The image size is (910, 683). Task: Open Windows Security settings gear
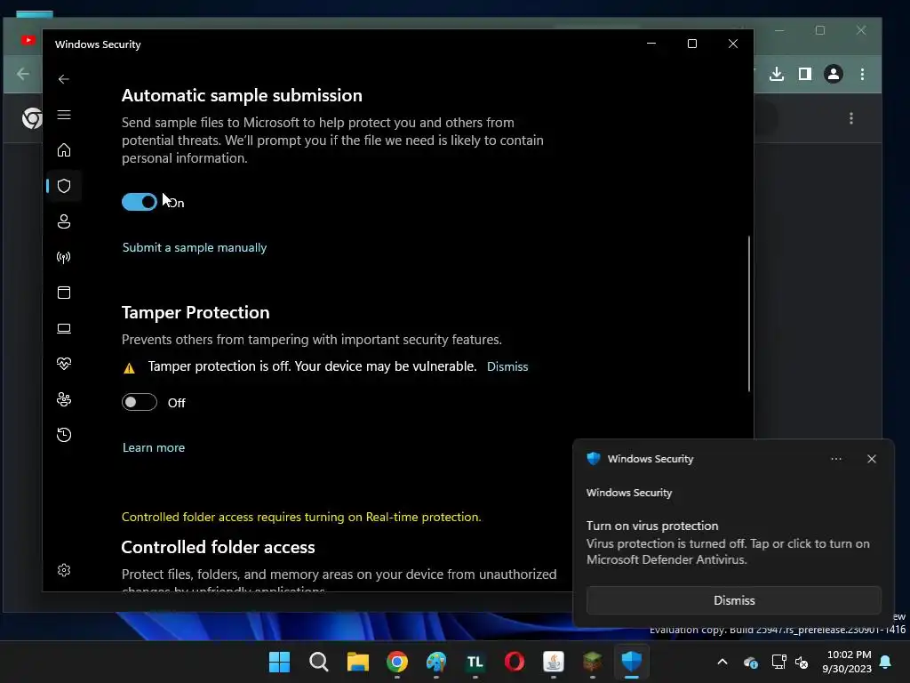64,570
